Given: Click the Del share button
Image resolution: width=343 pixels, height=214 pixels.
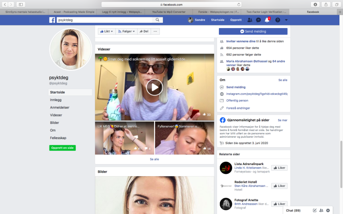Looking at the screenshot, I should 144,32.
